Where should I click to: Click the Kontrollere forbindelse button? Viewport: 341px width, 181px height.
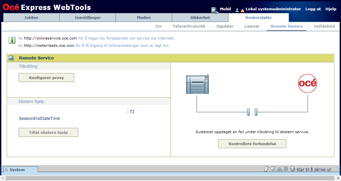point(252,144)
